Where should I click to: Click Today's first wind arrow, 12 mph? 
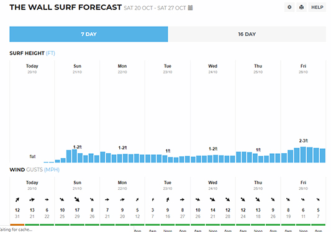pyautogui.click(x=17, y=199)
